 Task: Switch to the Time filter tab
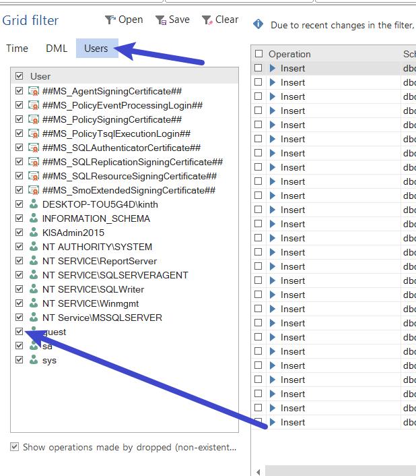click(17, 49)
